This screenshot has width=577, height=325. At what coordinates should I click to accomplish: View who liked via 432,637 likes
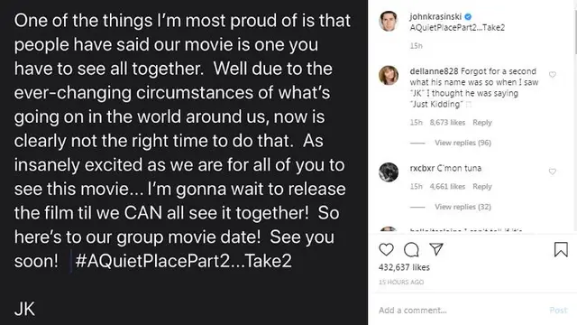pos(404,267)
